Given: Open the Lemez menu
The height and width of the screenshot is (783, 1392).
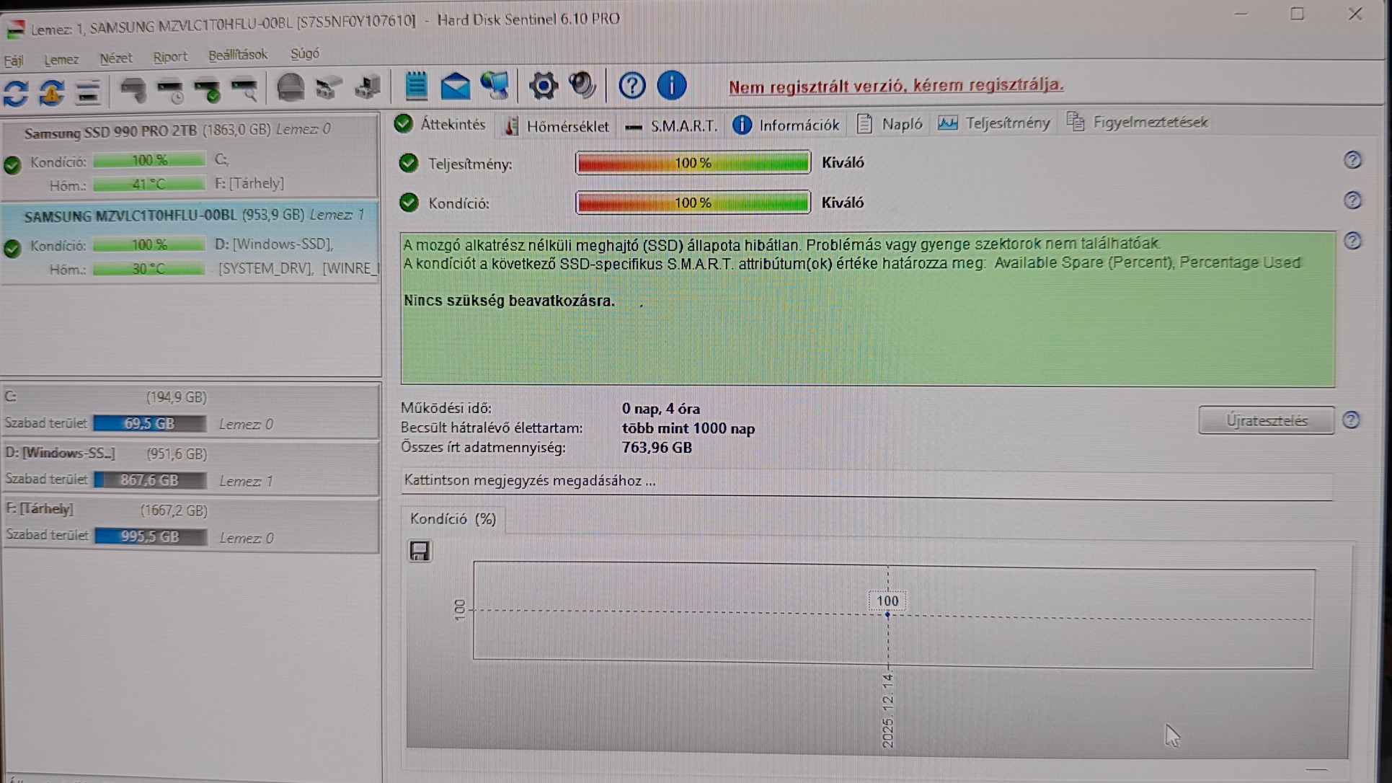Looking at the screenshot, I should point(61,60).
